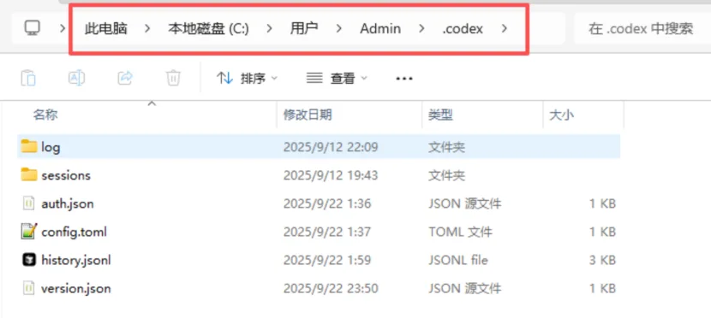Sort by 修改日期 column header
The image size is (711, 318).
click(x=308, y=115)
